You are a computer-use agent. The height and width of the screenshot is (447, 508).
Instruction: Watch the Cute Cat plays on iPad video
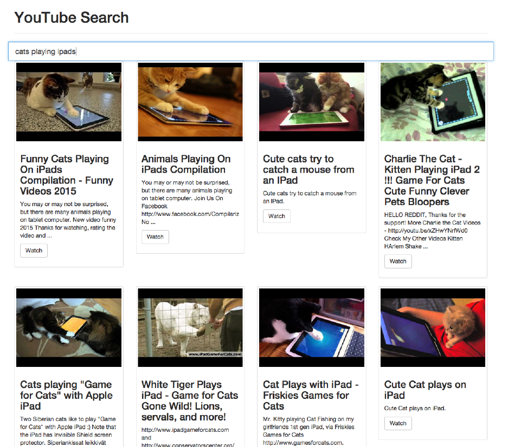click(398, 423)
